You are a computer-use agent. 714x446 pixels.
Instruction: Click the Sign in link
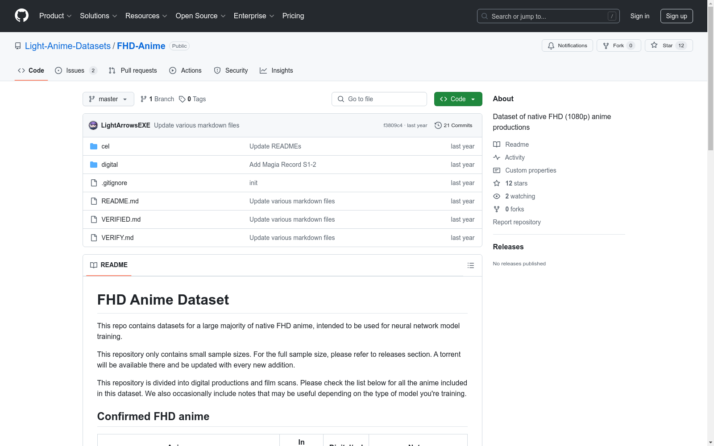(x=640, y=16)
